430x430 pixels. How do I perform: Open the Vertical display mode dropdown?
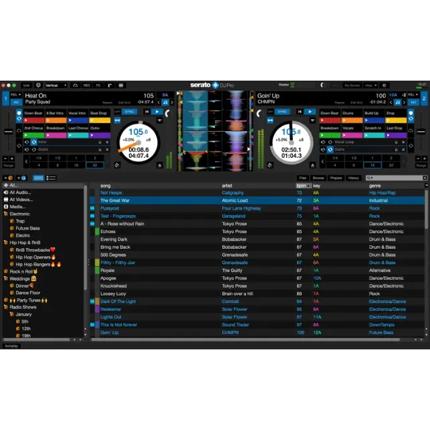tap(56, 85)
